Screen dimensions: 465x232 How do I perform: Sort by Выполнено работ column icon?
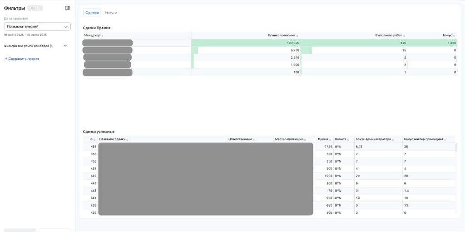tap(404, 36)
